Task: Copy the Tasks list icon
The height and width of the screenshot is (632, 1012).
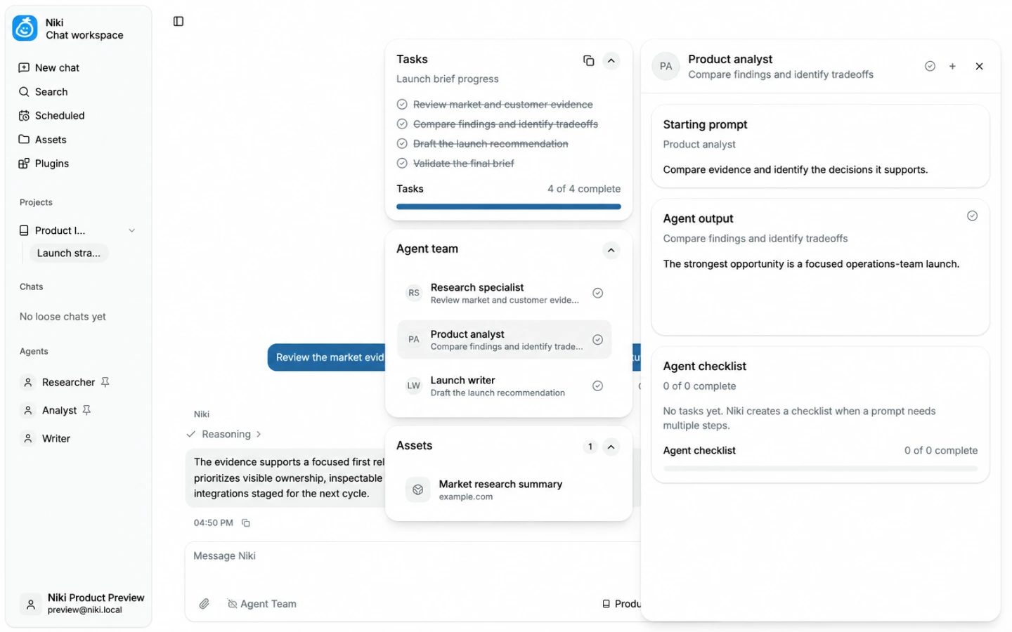Action: point(588,60)
